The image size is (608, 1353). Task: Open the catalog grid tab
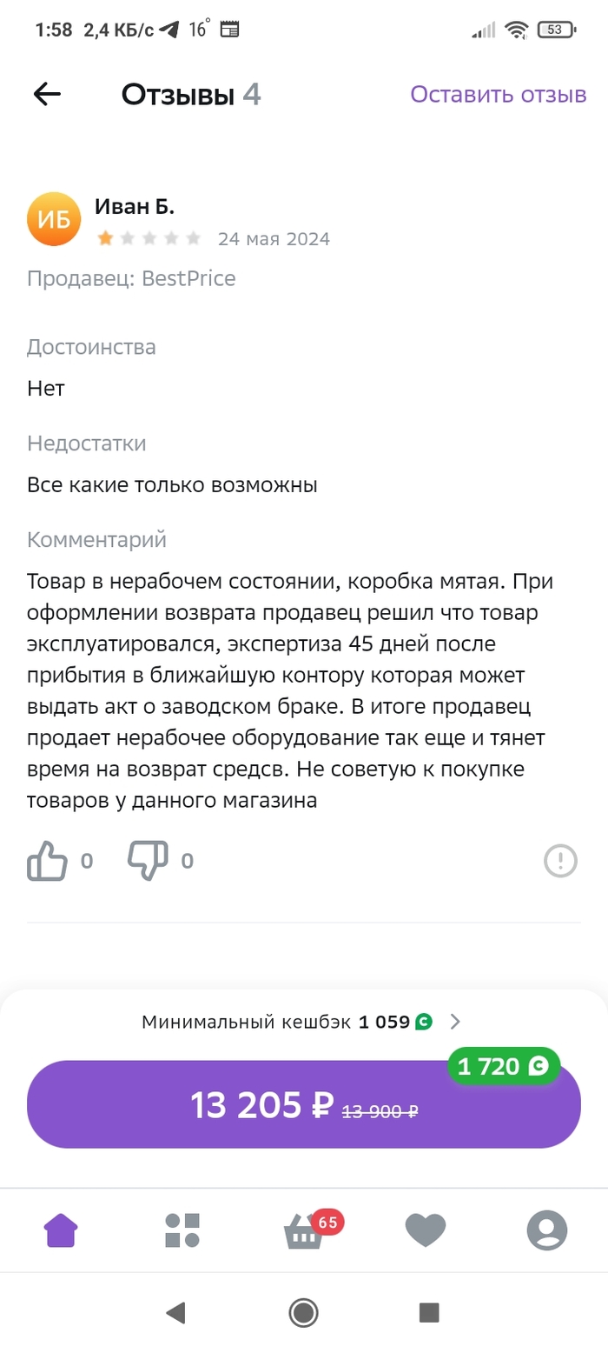point(182,1230)
